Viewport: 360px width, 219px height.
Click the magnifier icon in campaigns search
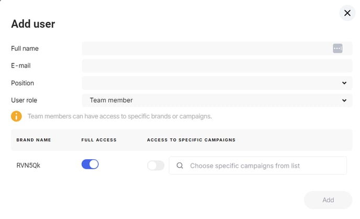point(180,166)
